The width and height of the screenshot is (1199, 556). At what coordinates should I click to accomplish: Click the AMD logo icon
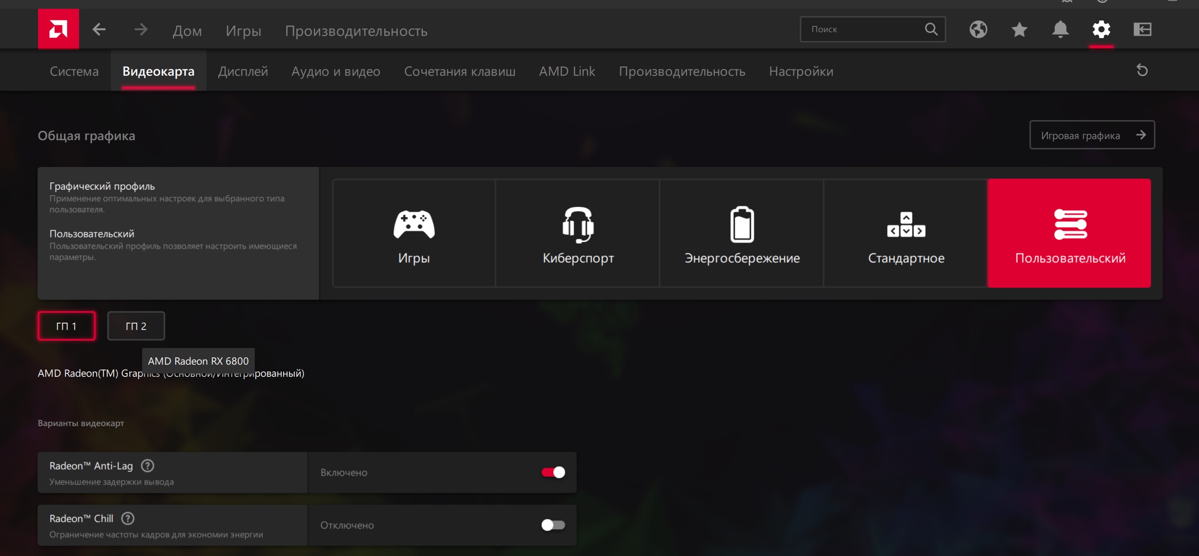[58, 29]
